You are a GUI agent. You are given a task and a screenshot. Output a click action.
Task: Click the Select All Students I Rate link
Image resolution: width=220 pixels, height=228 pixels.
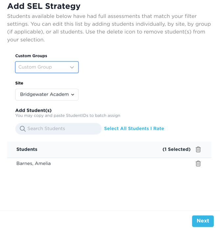click(x=134, y=128)
